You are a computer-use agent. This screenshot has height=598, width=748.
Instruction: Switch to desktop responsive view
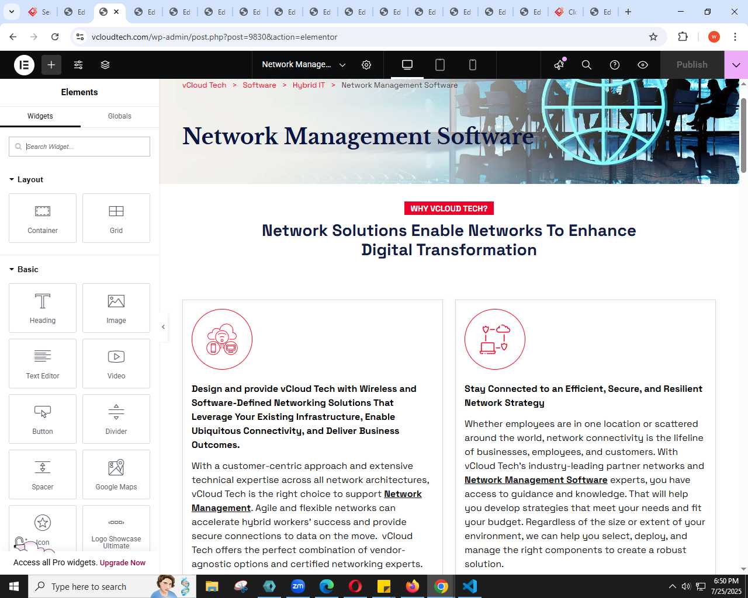point(407,65)
